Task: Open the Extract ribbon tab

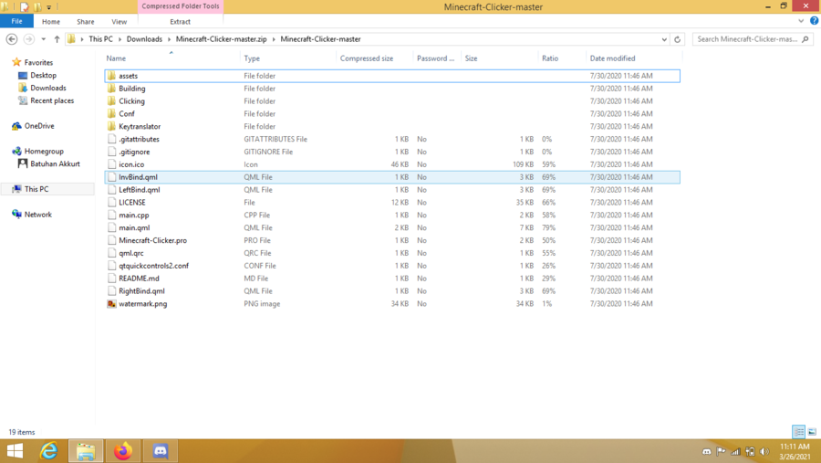Action: (180, 22)
